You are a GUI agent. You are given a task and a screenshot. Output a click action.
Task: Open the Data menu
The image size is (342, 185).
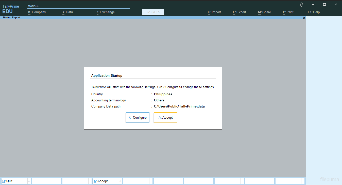[x=67, y=12]
